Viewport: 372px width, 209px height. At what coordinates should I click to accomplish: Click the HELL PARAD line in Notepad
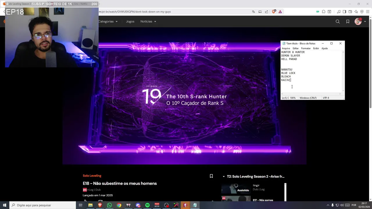click(289, 59)
